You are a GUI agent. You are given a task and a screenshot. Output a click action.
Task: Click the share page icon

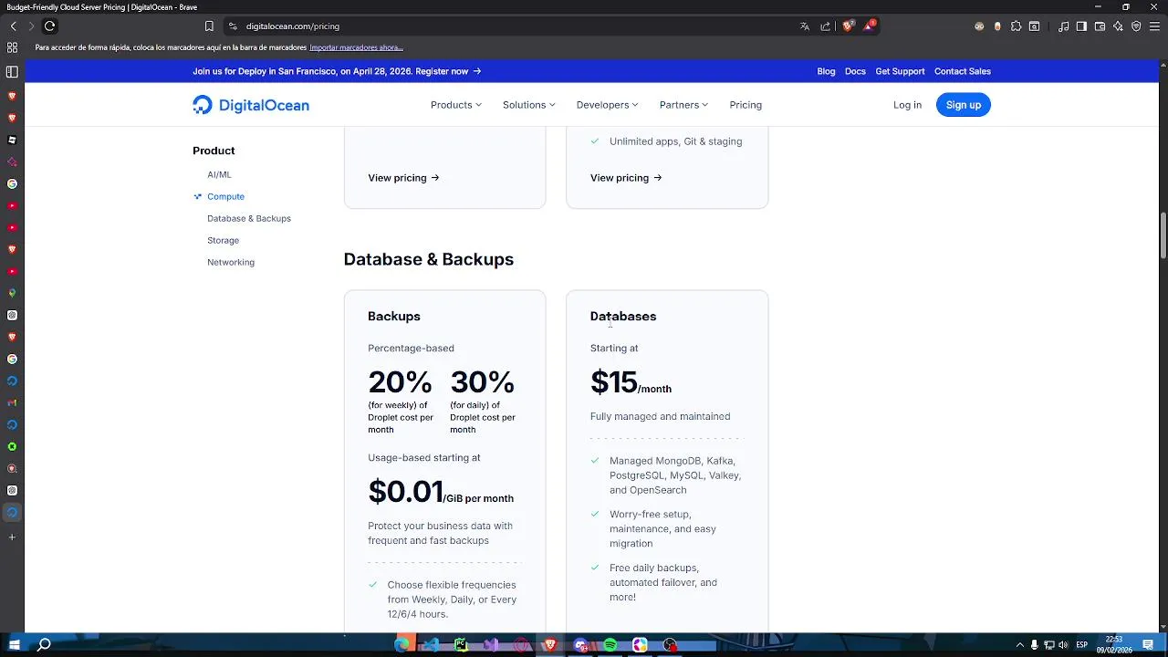click(826, 26)
